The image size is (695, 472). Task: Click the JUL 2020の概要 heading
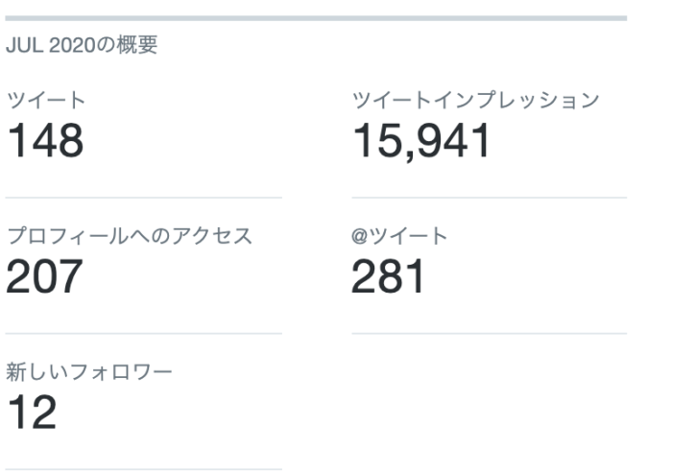click(x=82, y=45)
